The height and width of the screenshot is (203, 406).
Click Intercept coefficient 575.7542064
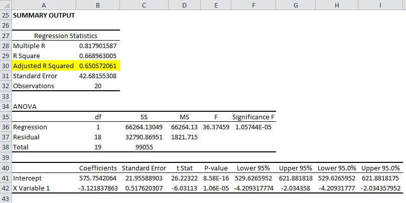(x=98, y=178)
